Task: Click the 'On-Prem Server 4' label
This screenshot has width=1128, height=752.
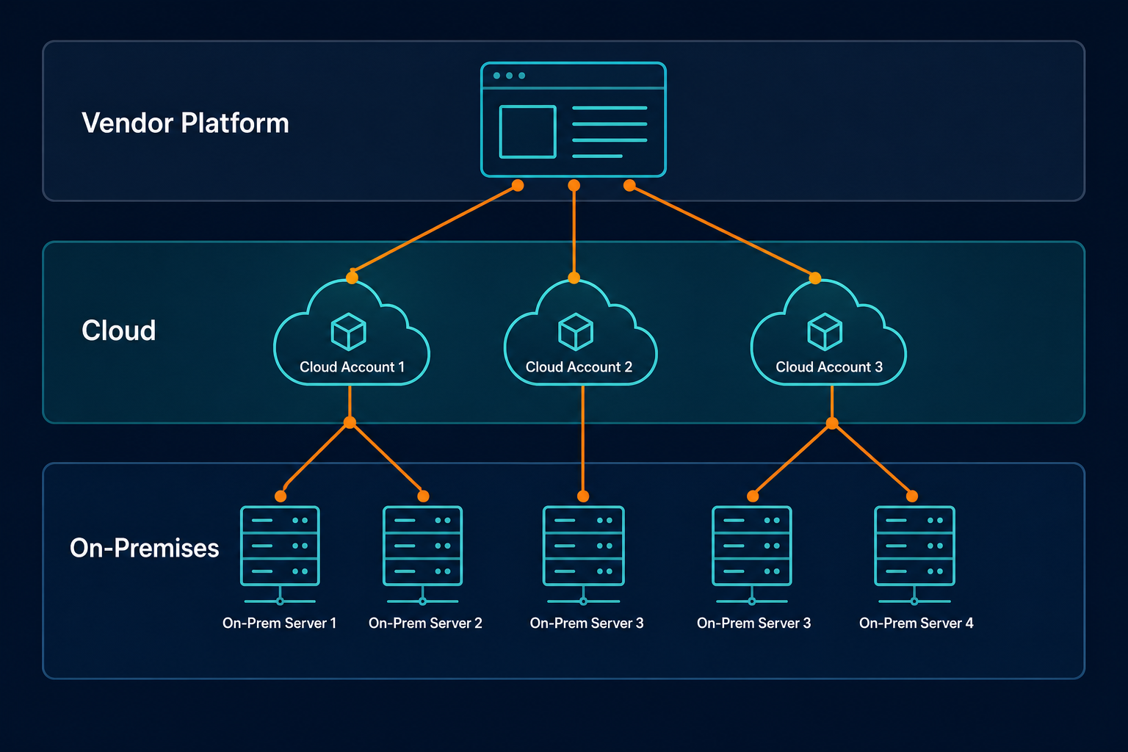Action: pyautogui.click(x=916, y=623)
